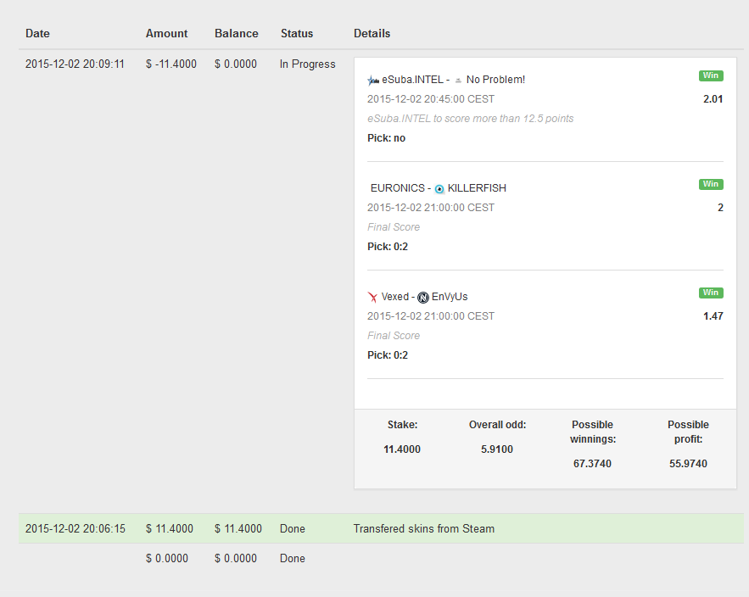This screenshot has width=749, height=597.
Task: Click Stake value 11.4000
Action: coord(402,449)
